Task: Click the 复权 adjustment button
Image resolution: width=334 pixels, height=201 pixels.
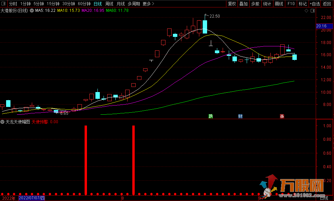Action: click(x=232, y=4)
